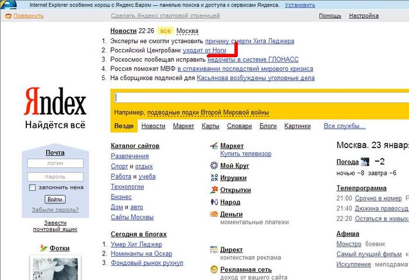Click the weather icon beside Погода
Viewport: 409px width, 280px height.
[365, 162]
